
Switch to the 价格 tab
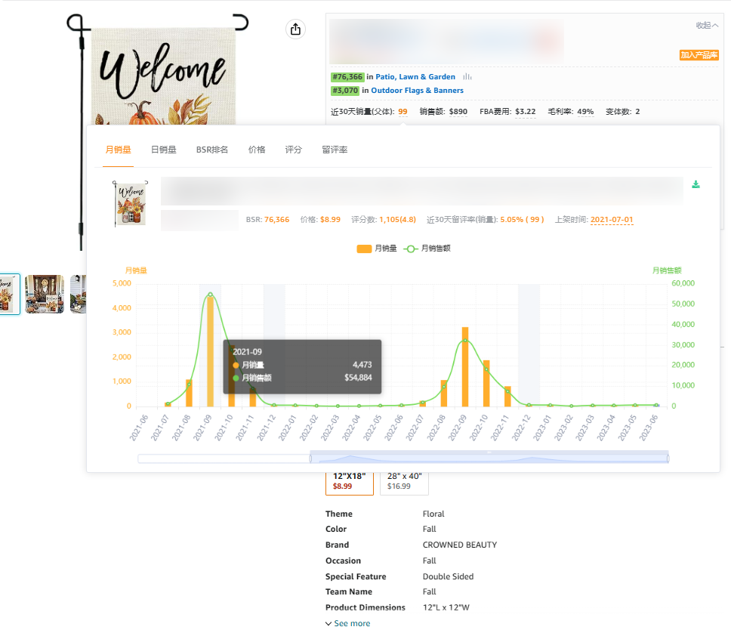click(257, 150)
